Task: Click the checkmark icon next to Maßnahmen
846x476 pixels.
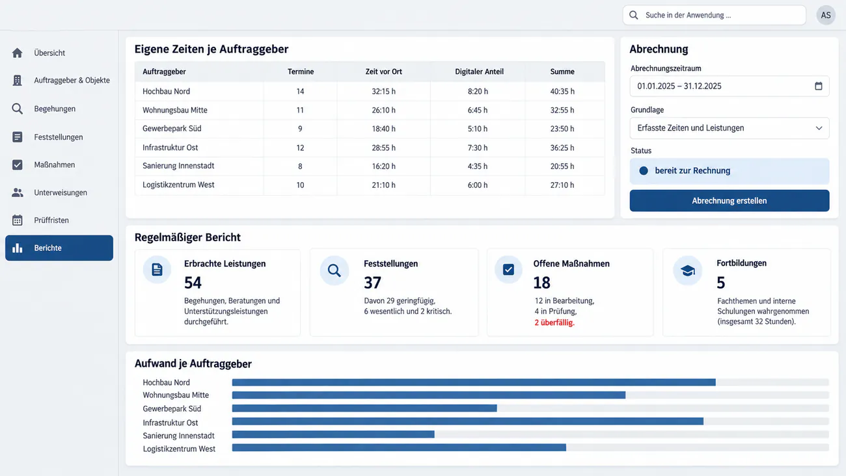Action: pos(18,165)
